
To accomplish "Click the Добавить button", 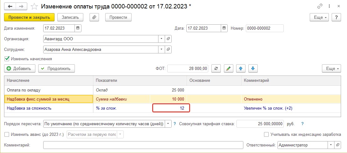I will pos(19,68).
